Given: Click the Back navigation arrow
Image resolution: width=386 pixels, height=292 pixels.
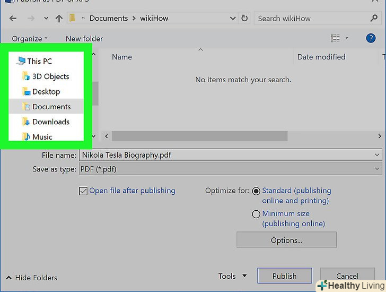Looking at the screenshot, I should tap(13, 19).
